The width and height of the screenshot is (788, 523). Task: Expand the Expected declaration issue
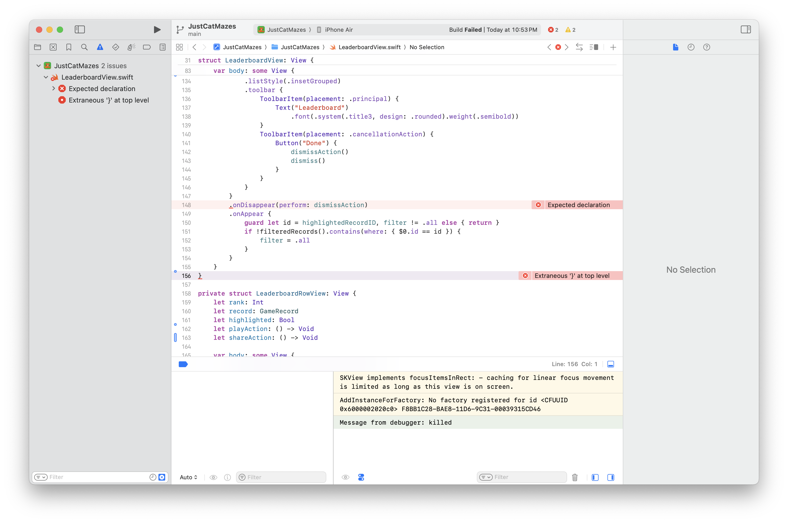coord(53,88)
